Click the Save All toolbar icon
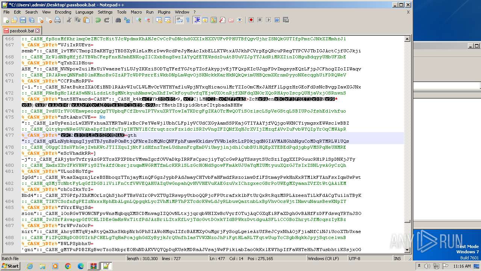The height and width of the screenshot is (271, 481). click(31, 20)
